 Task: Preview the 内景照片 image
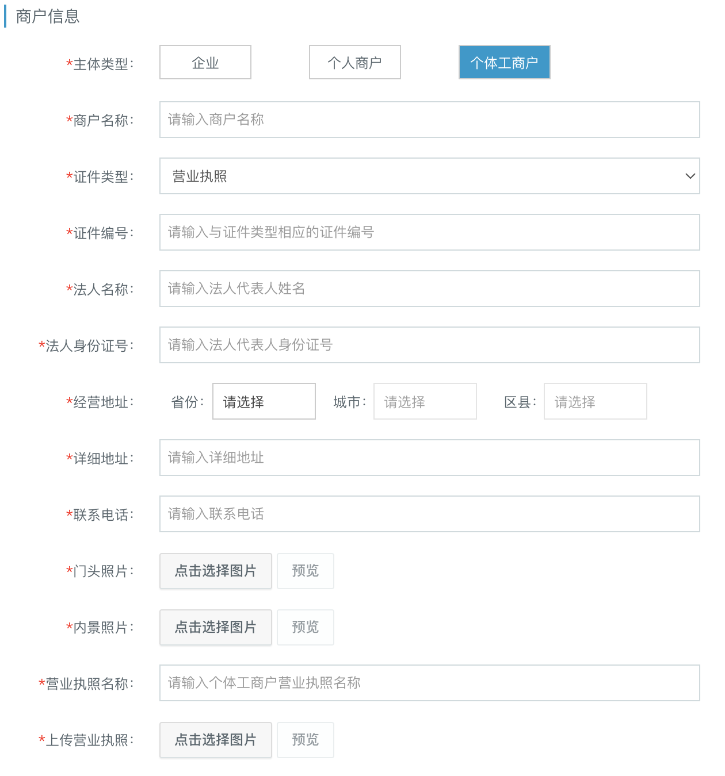[306, 627]
